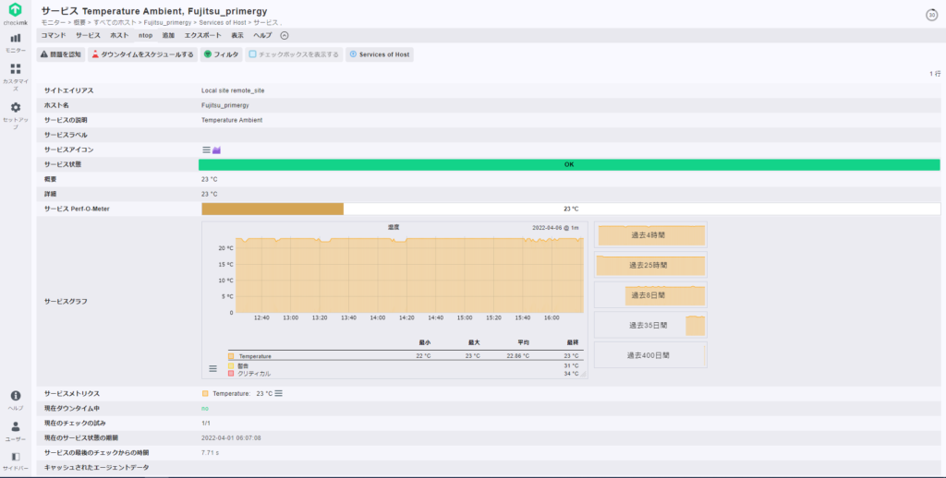946x478 pixels.
Task: Click 概要 breadcrumb link
Action: click(80, 22)
